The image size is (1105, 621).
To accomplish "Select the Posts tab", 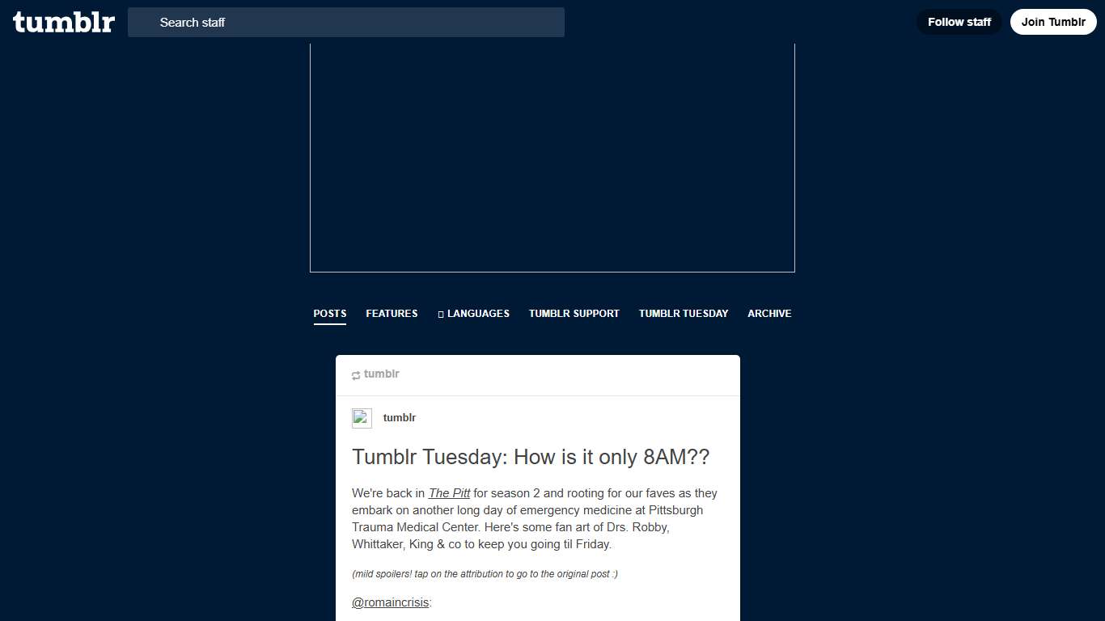I will [329, 314].
